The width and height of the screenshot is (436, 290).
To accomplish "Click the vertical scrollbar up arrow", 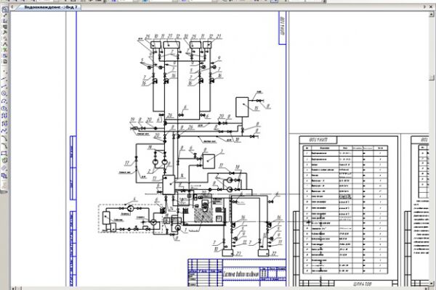I will (432, 13).
